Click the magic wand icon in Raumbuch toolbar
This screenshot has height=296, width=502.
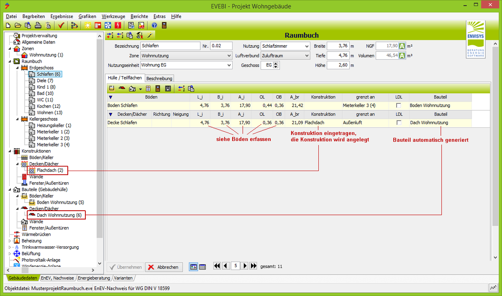tap(149, 36)
